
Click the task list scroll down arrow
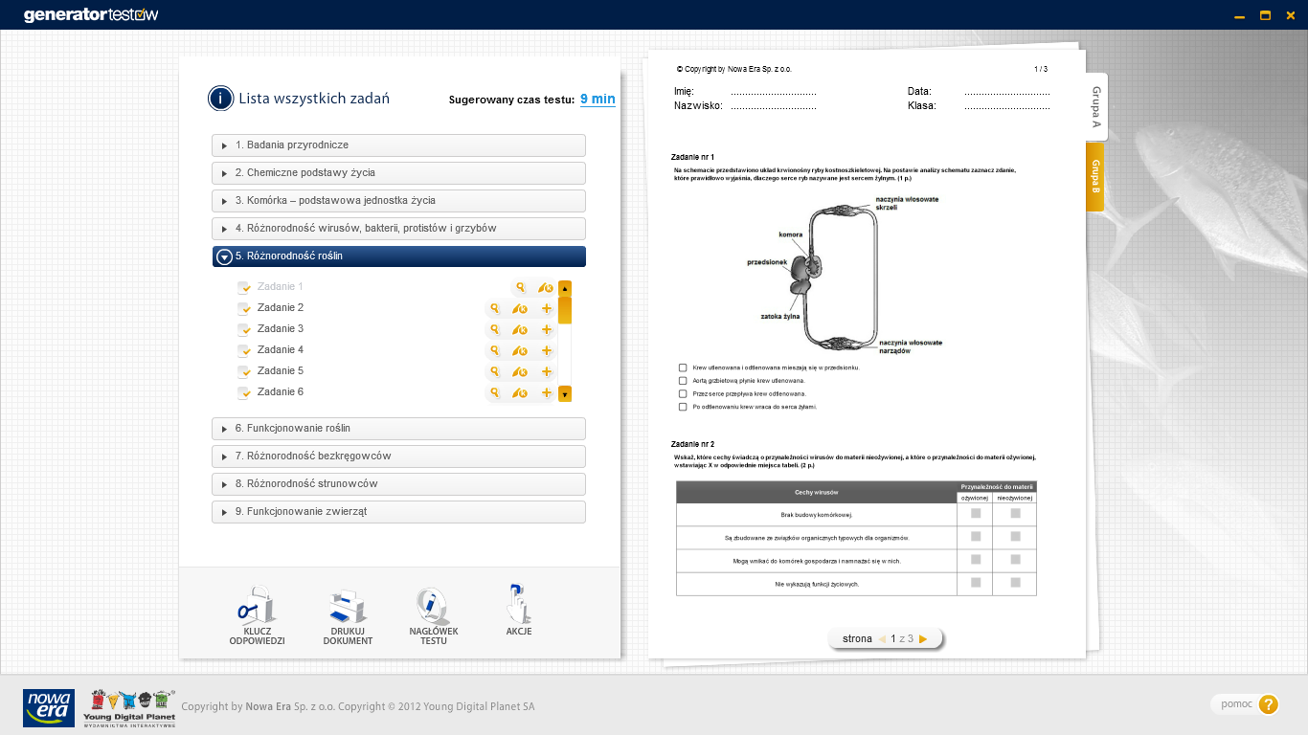(x=565, y=394)
